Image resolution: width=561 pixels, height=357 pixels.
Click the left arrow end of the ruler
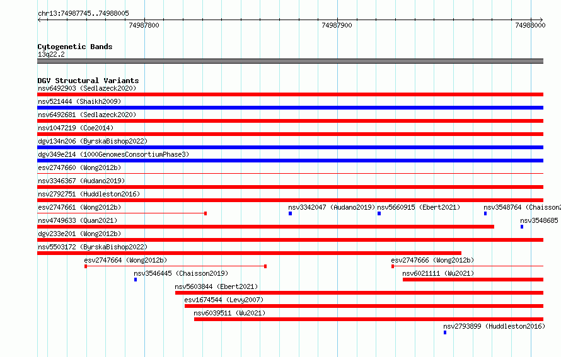click(x=39, y=20)
